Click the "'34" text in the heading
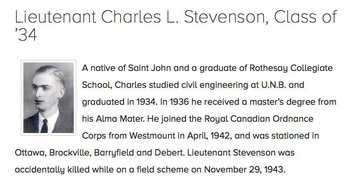Screen dimensions: 353x183 [x=26, y=35]
